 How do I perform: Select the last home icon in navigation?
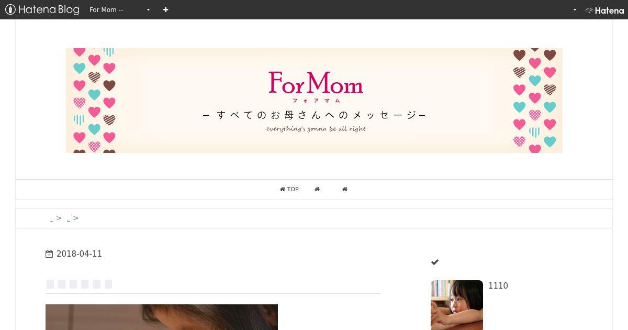345,189
